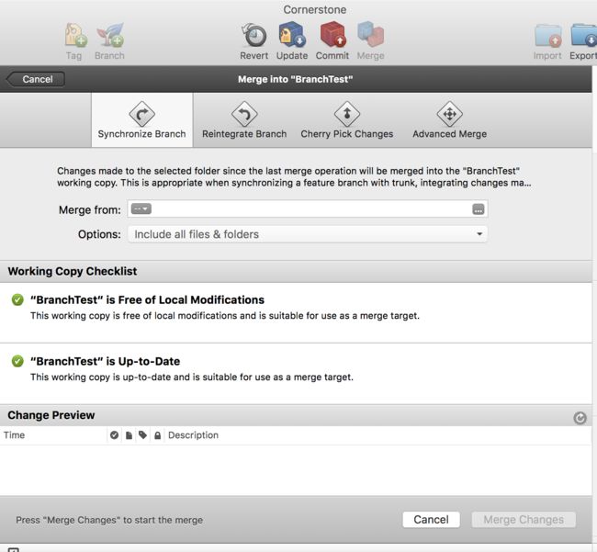
Task: Click the bottom Cancel button
Action: coord(431,520)
